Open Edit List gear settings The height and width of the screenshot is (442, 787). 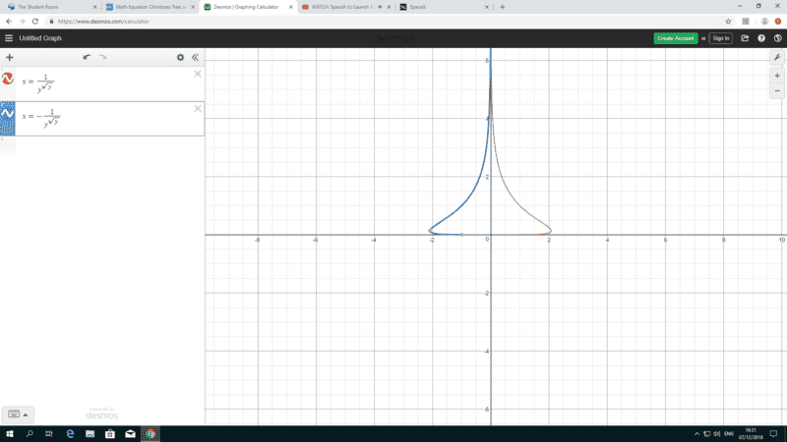(180, 57)
